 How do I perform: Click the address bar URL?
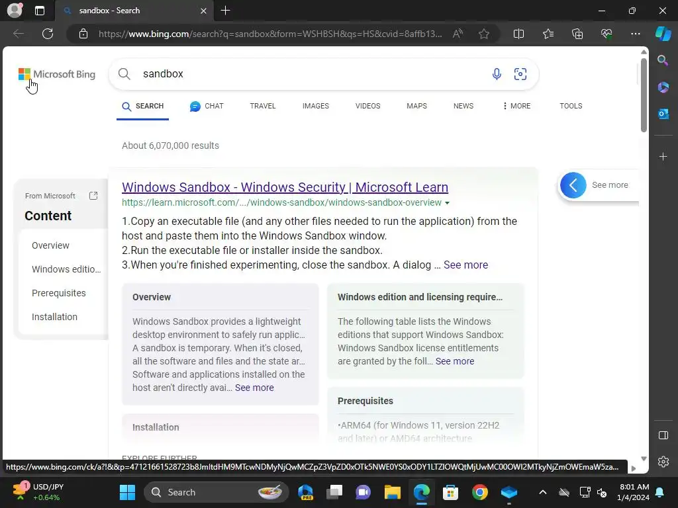(270, 34)
